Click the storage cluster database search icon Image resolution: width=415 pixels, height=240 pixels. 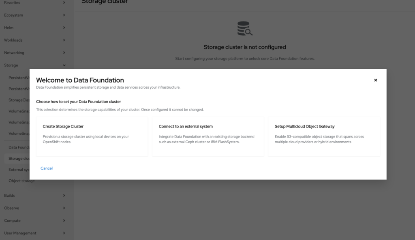[245, 29]
